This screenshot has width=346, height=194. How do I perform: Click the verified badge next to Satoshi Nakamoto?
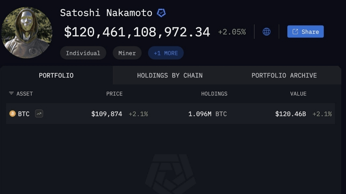click(x=161, y=13)
